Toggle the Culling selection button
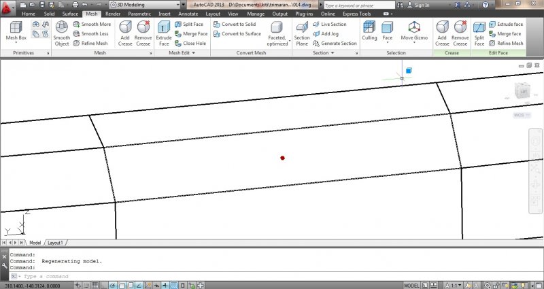This screenshot has height=289, width=544. click(x=369, y=31)
